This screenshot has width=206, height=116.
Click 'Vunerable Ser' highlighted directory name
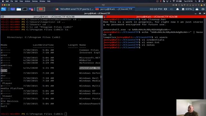(x=90, y=68)
